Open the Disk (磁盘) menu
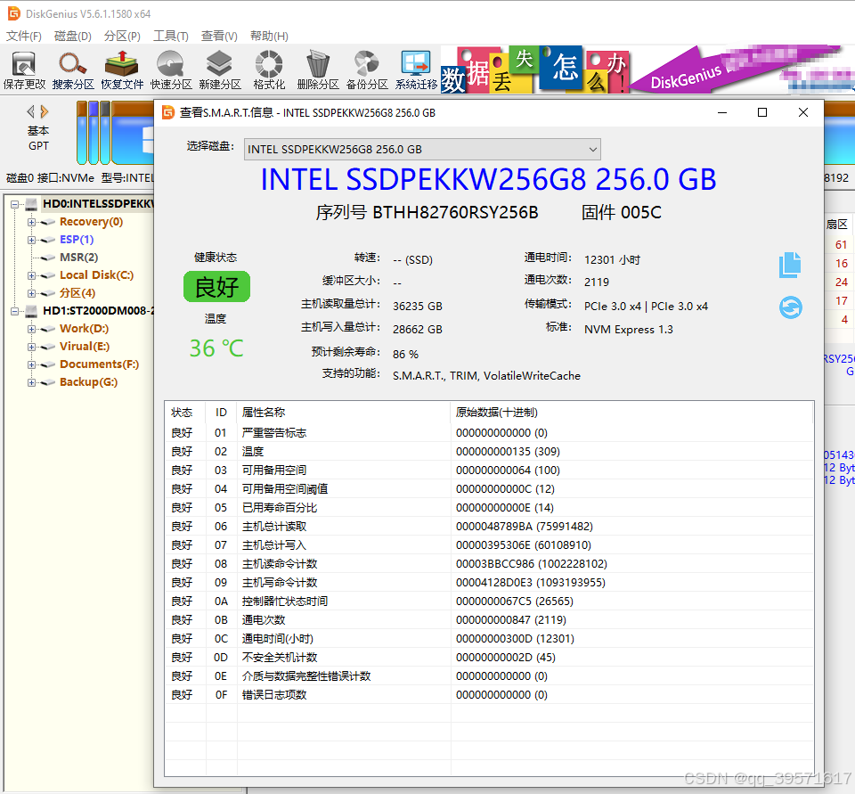Screen dimensions: 855x794 pyautogui.click(x=72, y=36)
